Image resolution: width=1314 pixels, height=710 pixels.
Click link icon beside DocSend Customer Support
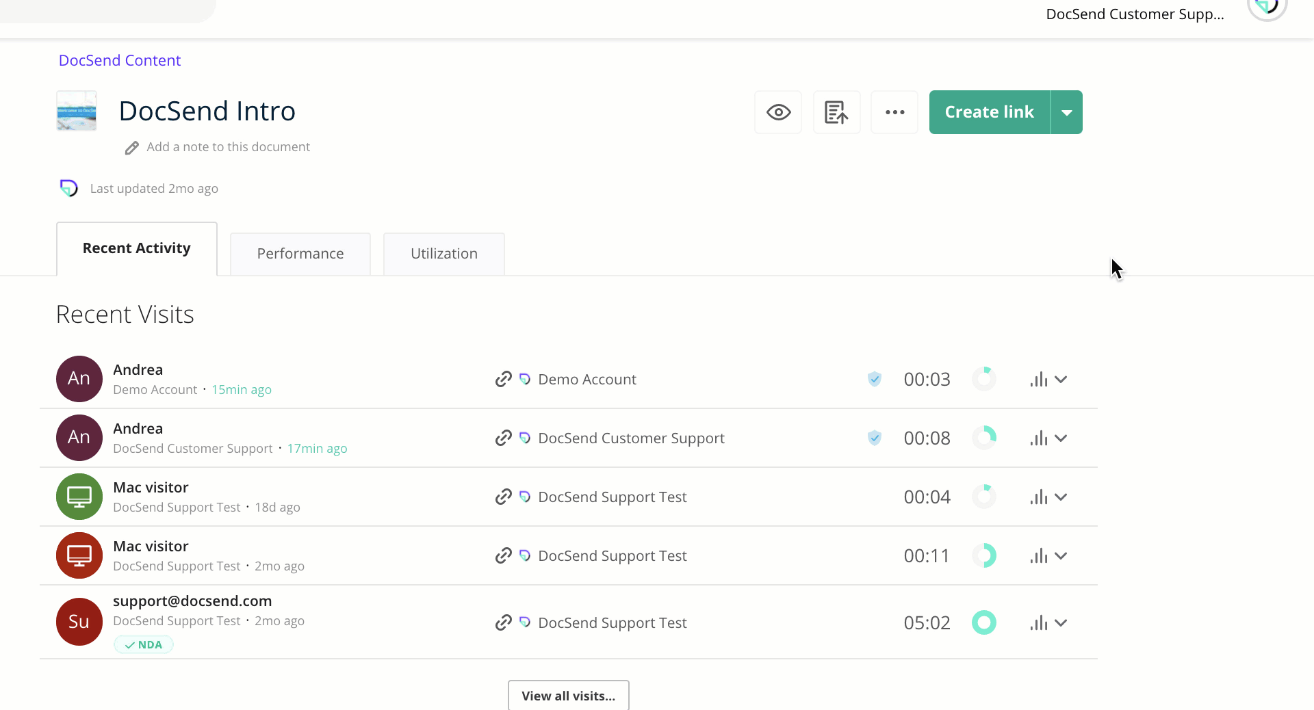(x=504, y=438)
